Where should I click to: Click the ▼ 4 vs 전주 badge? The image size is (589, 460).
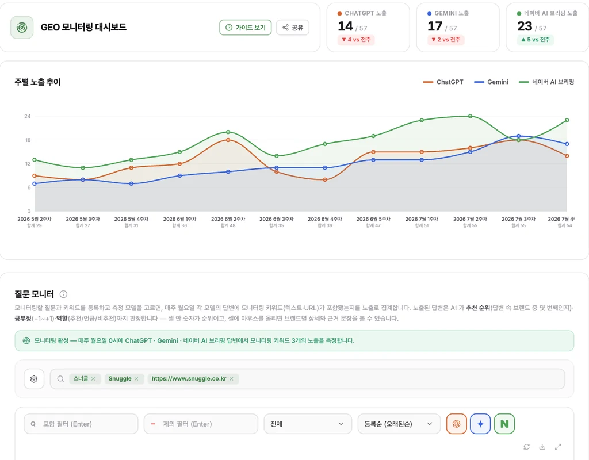tap(356, 40)
